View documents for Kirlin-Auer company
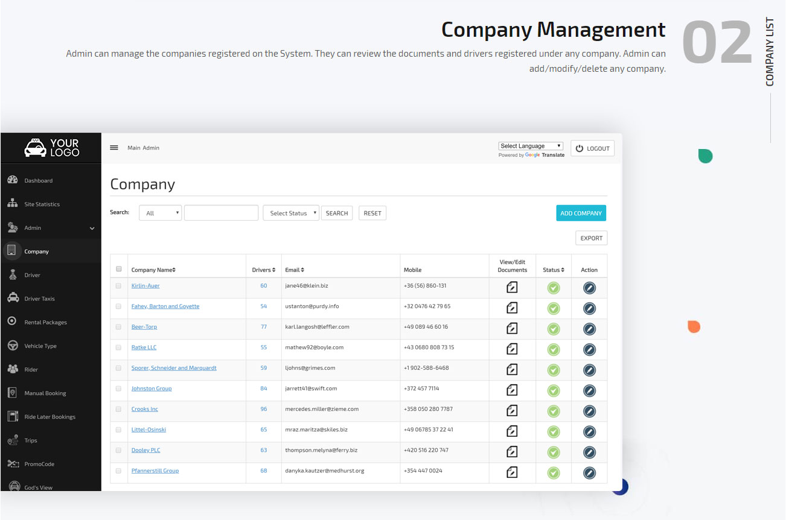This screenshot has width=786, height=520. point(512,288)
